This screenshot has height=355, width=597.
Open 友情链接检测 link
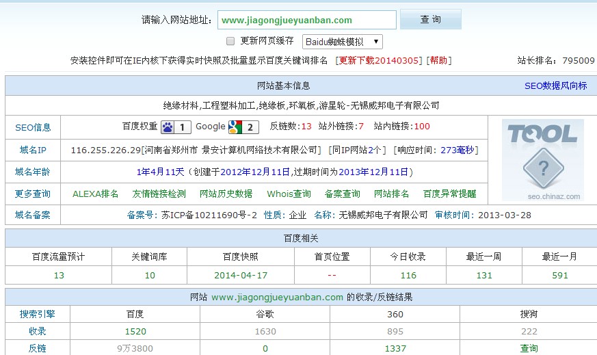[159, 194]
